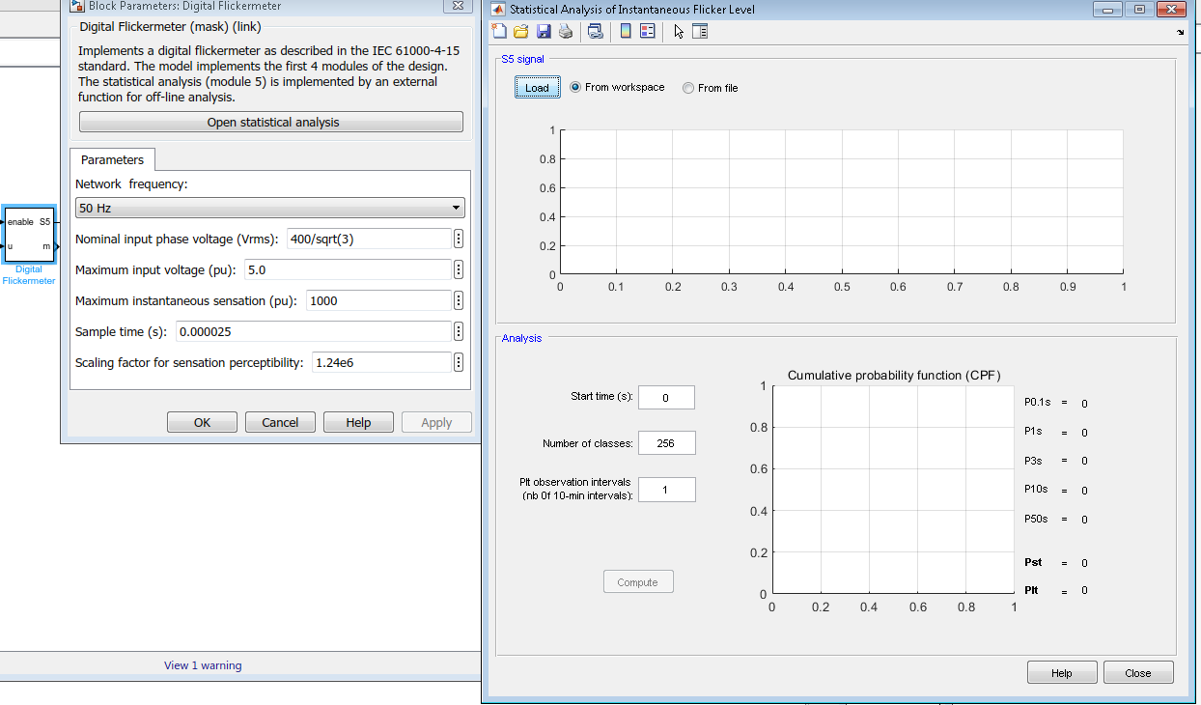
Task: Expand the Network frequency 50 Hz dropdown
Action: (x=270, y=209)
